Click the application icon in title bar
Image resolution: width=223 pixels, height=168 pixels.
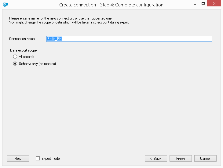point(5,5)
